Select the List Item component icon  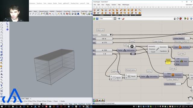click(x=182, y=61)
